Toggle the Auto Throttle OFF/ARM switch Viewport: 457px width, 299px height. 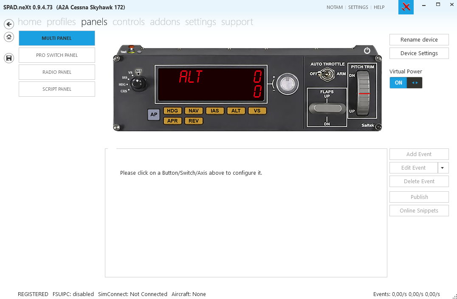point(326,74)
